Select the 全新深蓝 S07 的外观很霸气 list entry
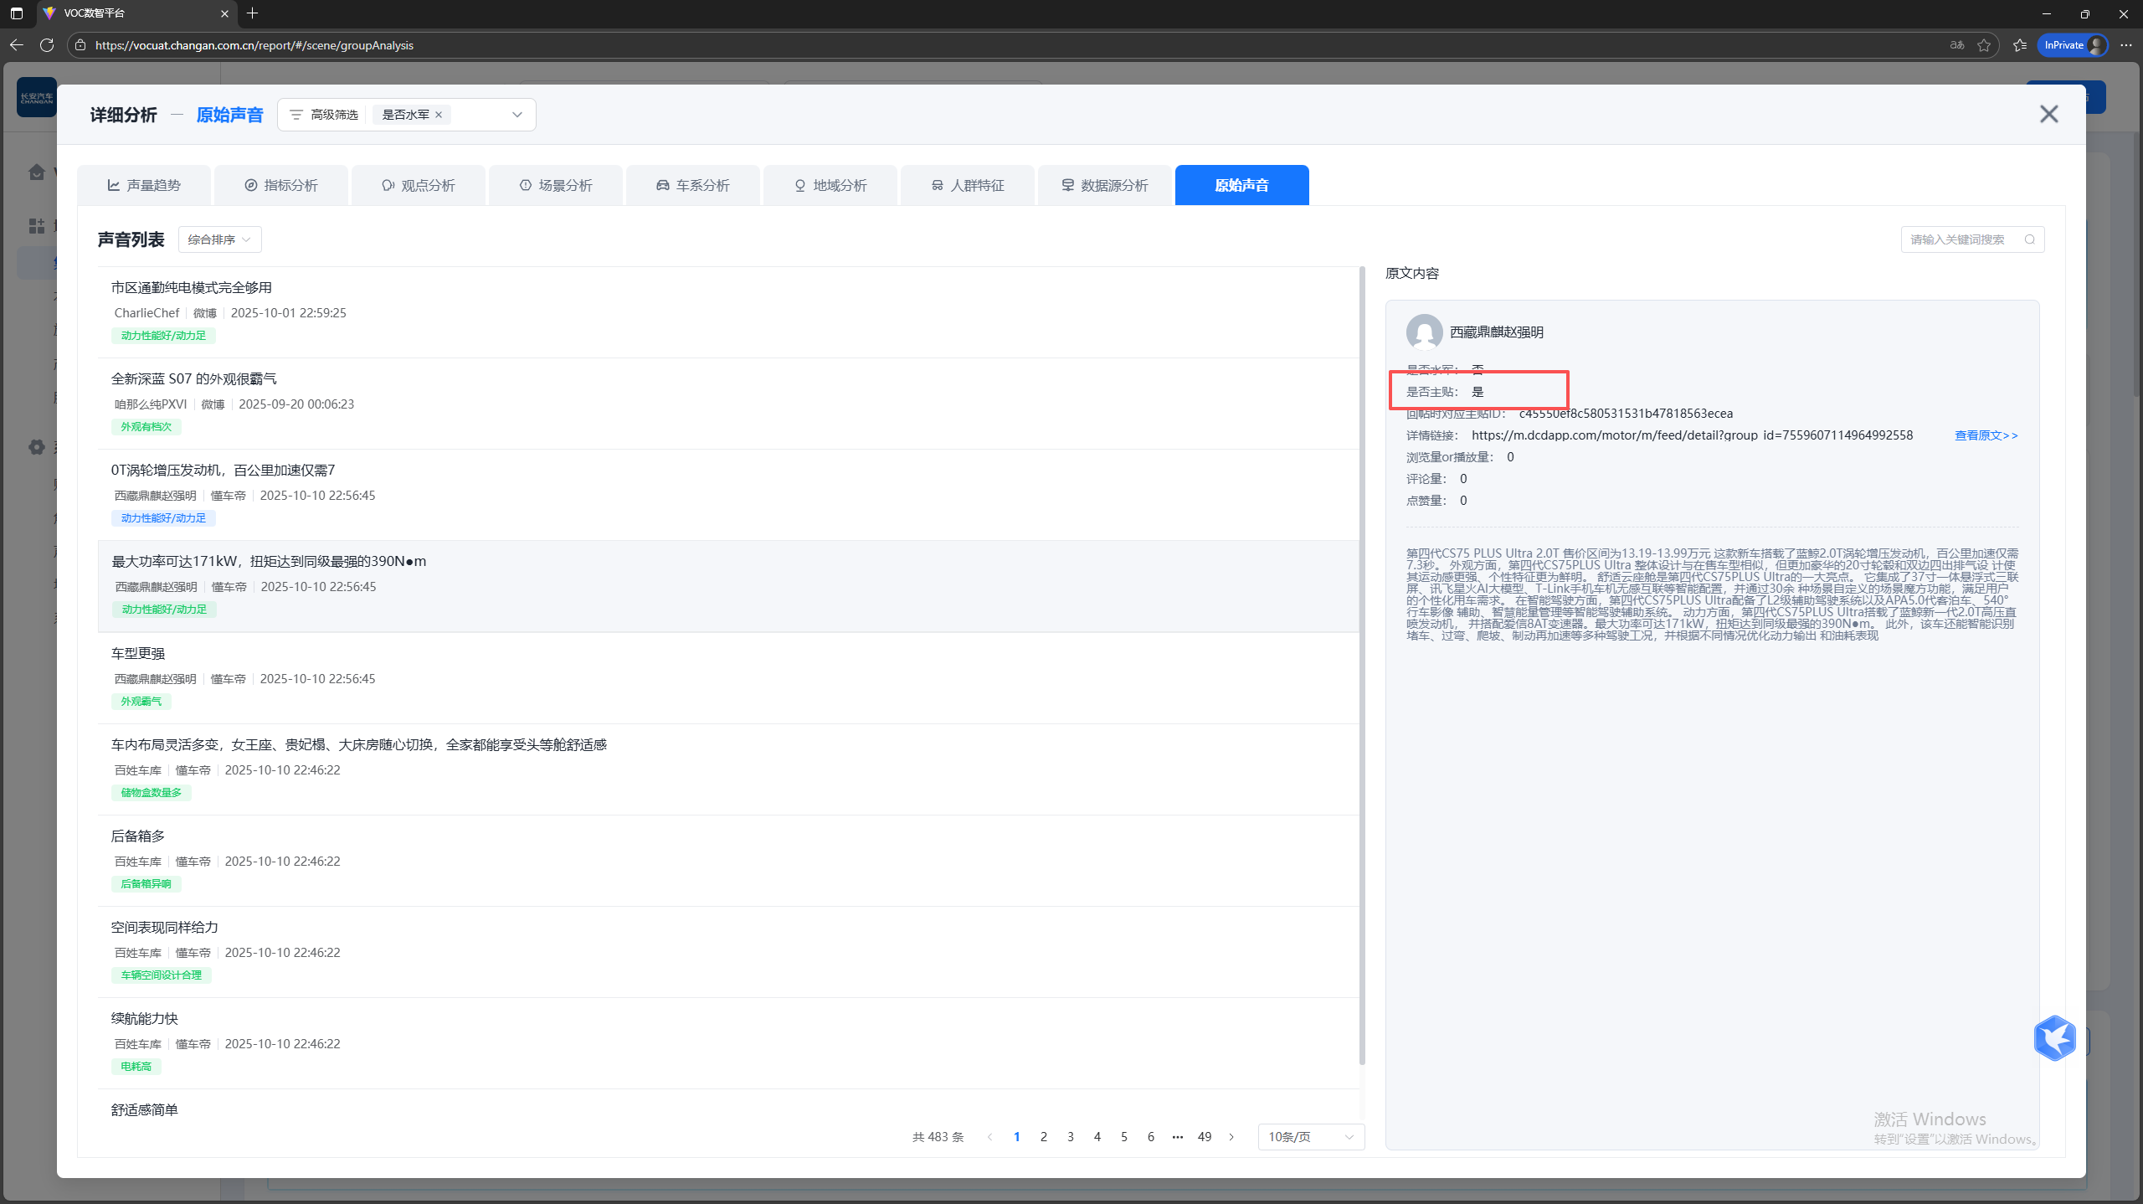2143x1204 pixels. (x=194, y=379)
